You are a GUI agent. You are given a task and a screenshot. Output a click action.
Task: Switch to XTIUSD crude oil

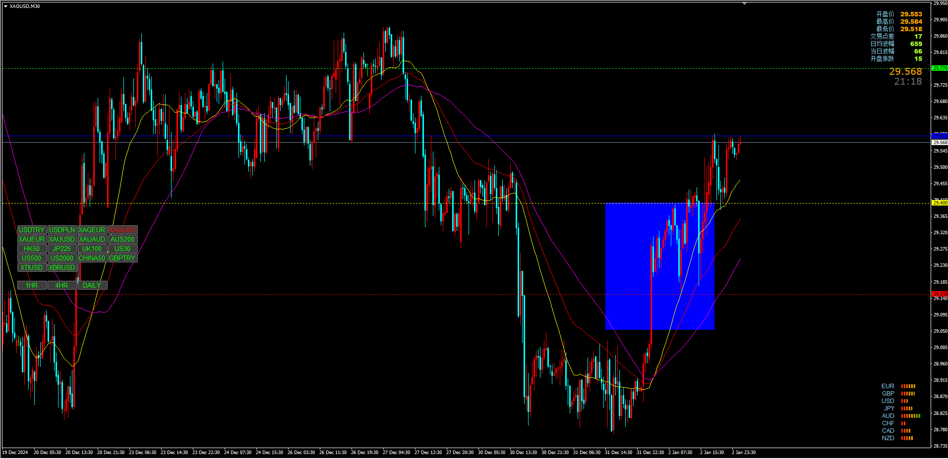pyautogui.click(x=32, y=267)
